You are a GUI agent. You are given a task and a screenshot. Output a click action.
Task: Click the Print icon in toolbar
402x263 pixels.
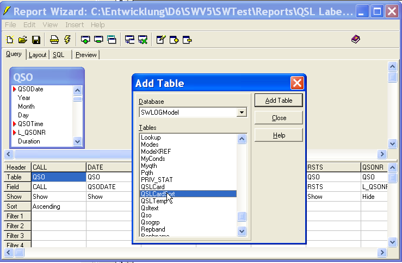pyautogui.click(x=54, y=40)
